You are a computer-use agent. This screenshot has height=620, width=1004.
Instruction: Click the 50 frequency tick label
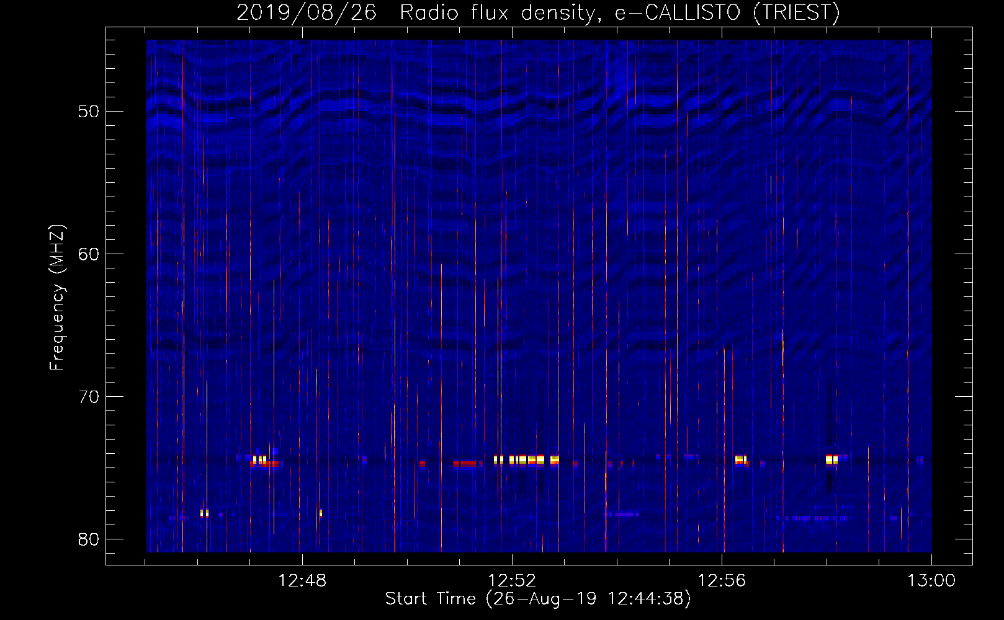click(89, 112)
